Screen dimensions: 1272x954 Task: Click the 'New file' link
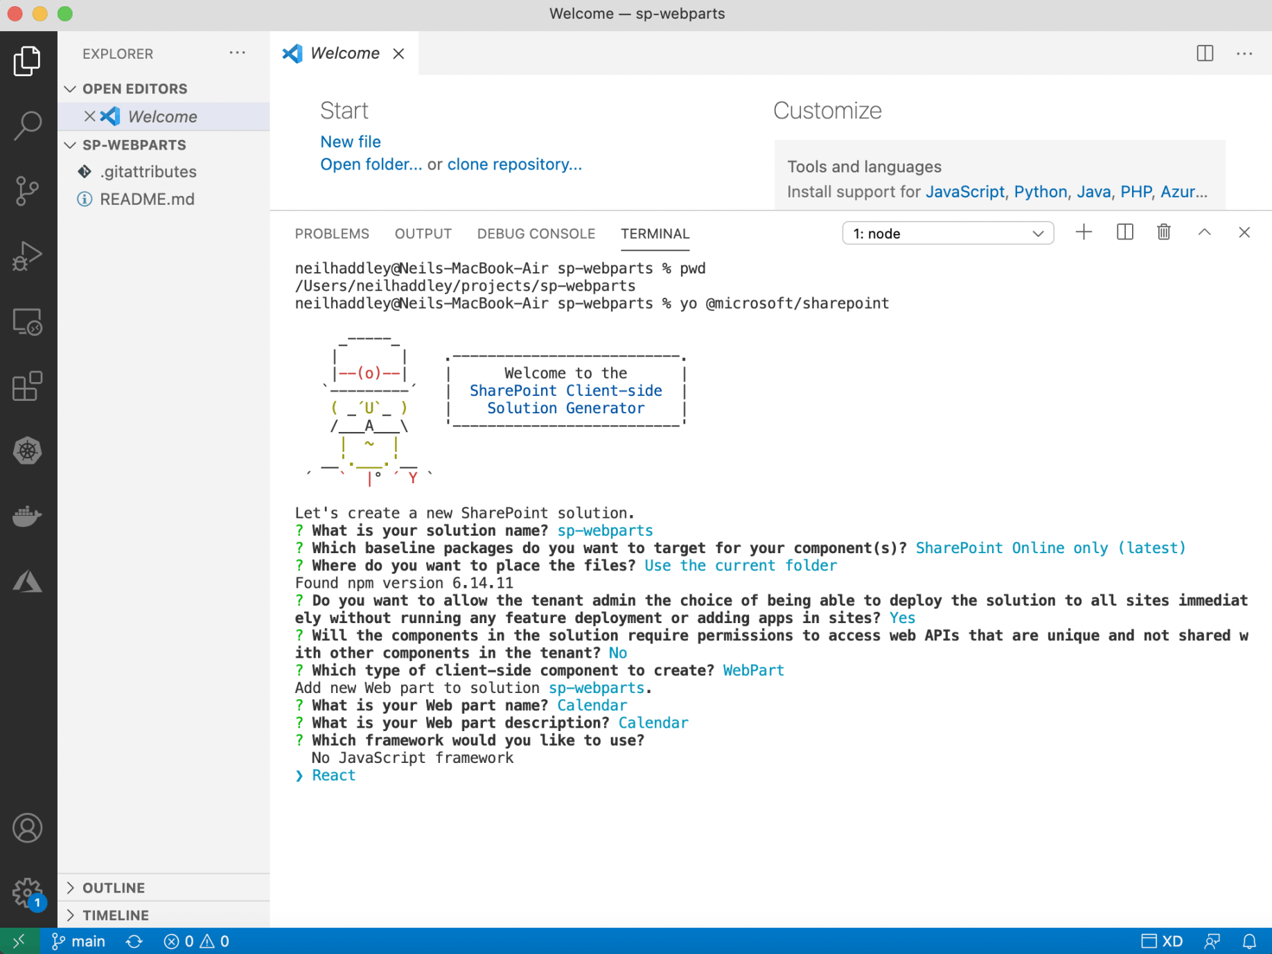point(351,142)
